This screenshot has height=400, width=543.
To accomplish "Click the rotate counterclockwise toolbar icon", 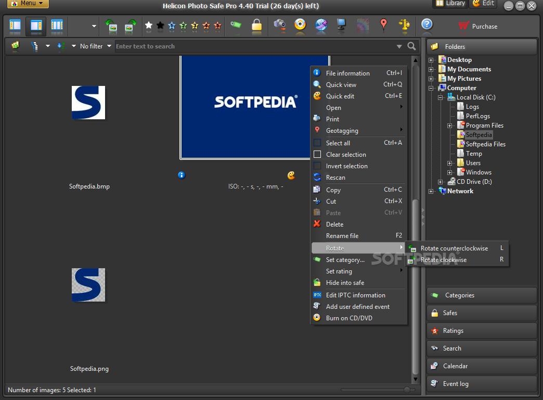I will tap(111, 26).
